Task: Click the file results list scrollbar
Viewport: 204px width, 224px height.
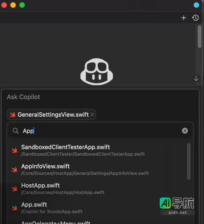Action: 189,161
